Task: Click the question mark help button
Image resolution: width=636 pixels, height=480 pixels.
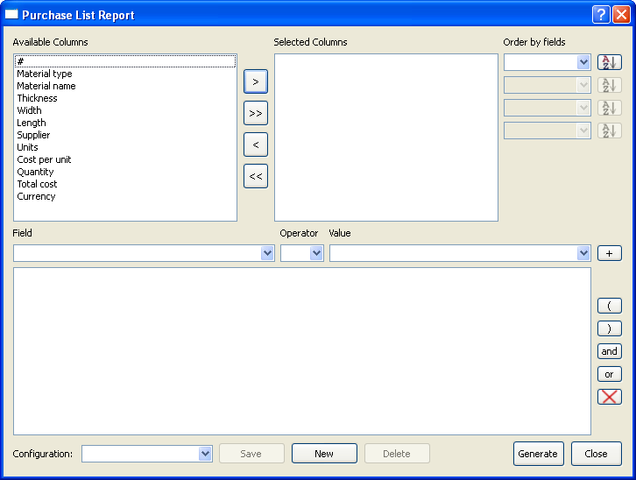Action: [x=601, y=15]
